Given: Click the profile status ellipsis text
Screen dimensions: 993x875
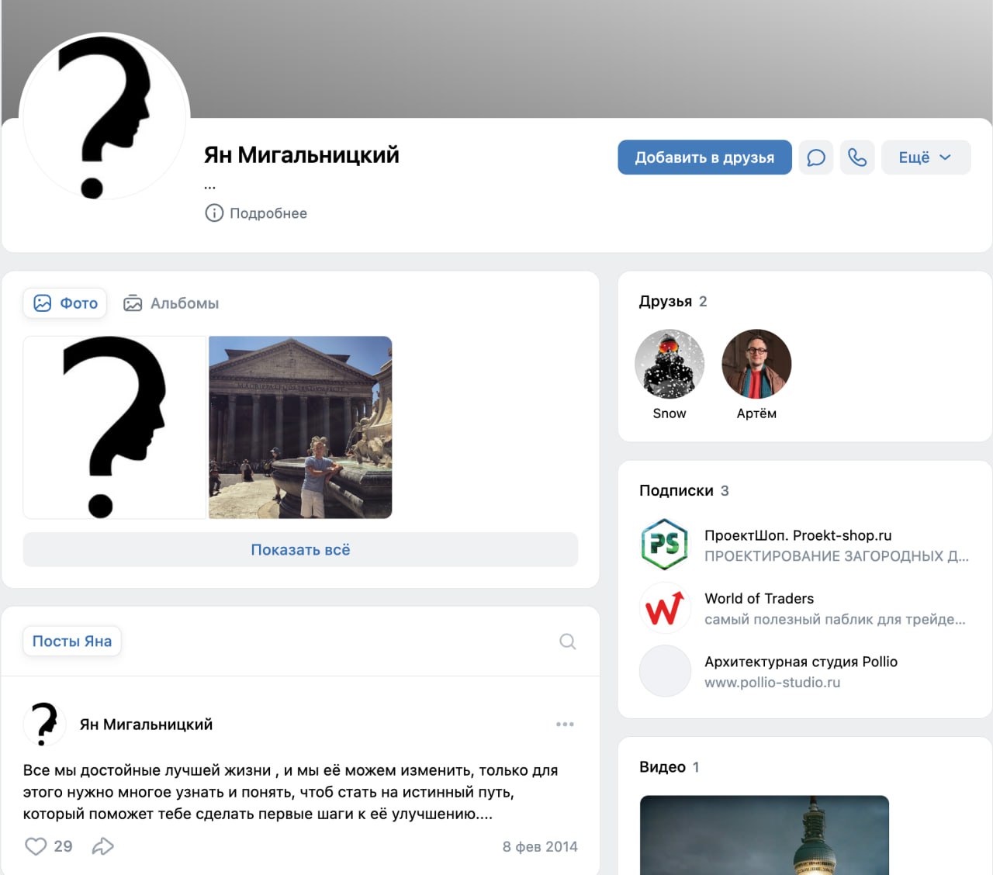Looking at the screenshot, I should [x=210, y=186].
